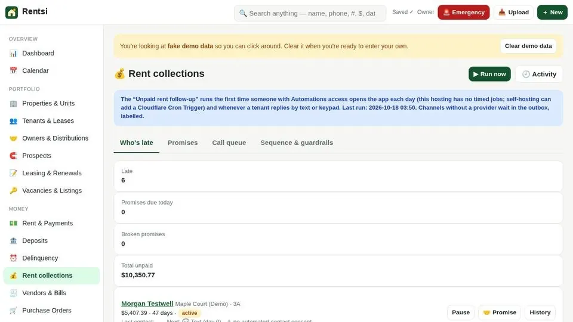Open the Sequence & guardrails tab
The image size is (573, 322).
click(x=297, y=143)
